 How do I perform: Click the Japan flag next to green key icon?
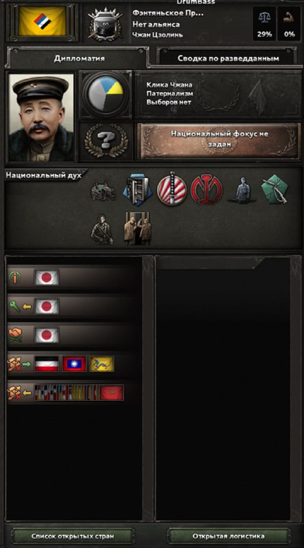tap(46, 306)
